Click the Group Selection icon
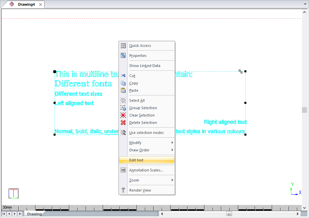Screen dimensions: 309x218 point(123,108)
